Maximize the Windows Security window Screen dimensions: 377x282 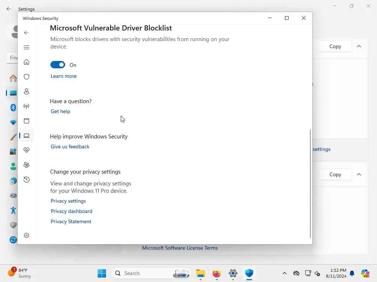(286, 18)
